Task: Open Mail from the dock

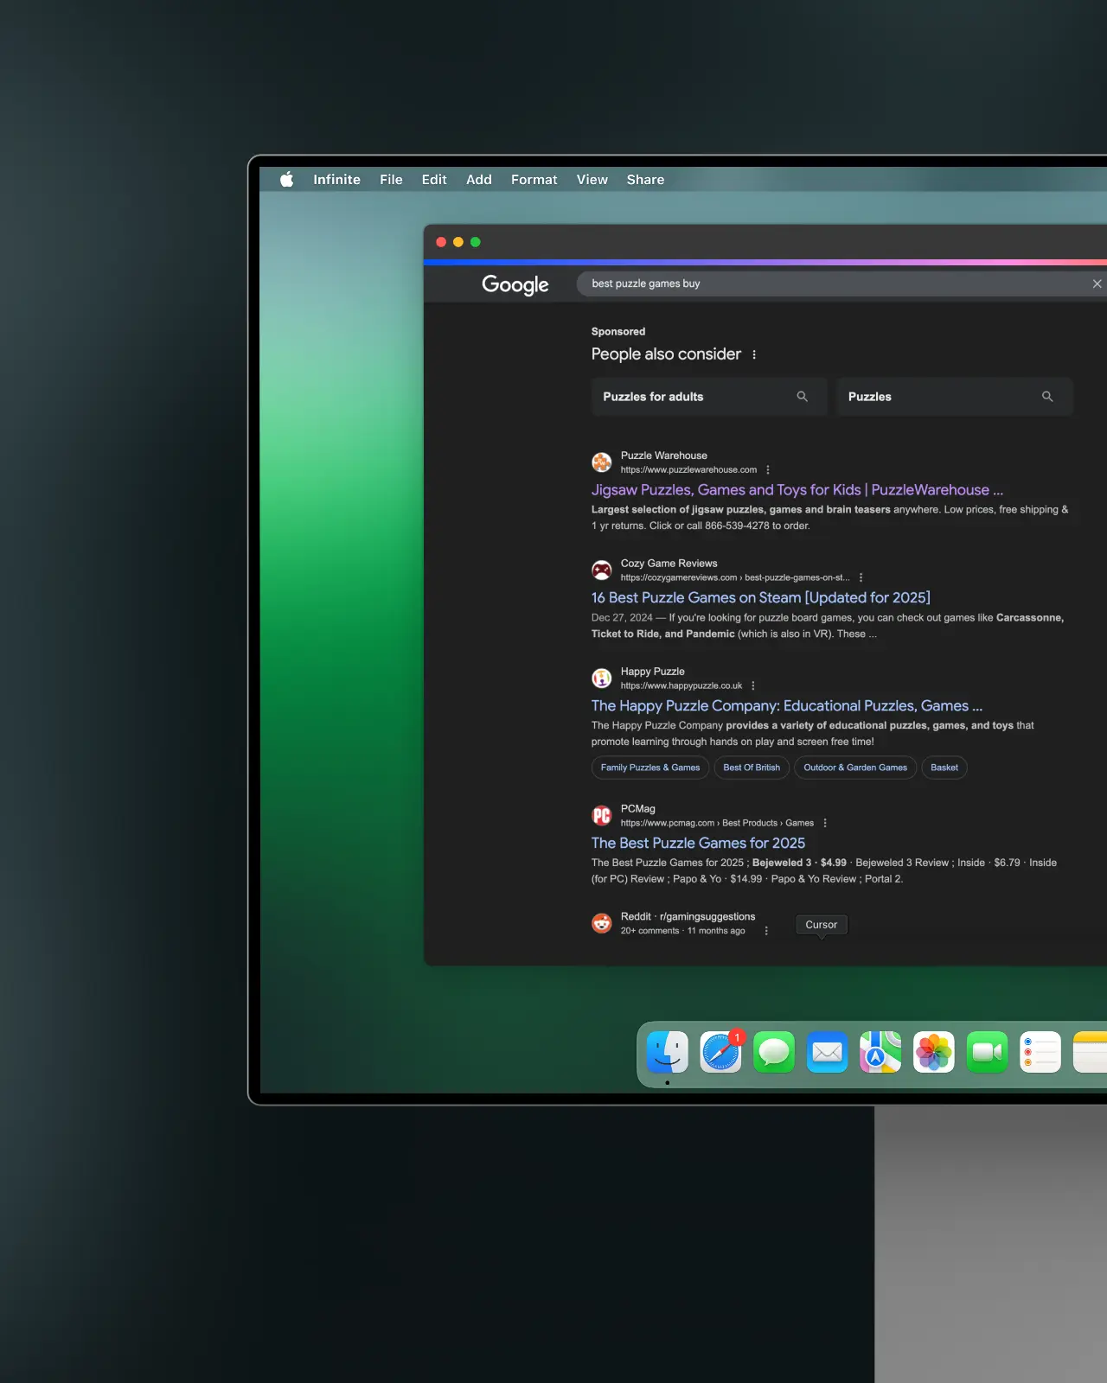Action: (x=828, y=1053)
